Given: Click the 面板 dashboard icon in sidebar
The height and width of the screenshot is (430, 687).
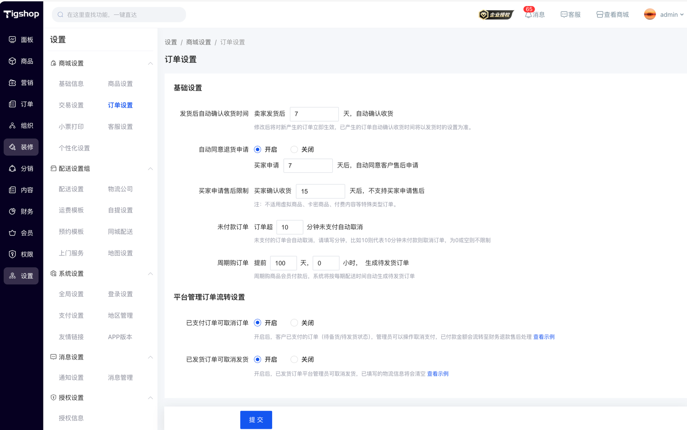Looking at the screenshot, I should (12, 40).
